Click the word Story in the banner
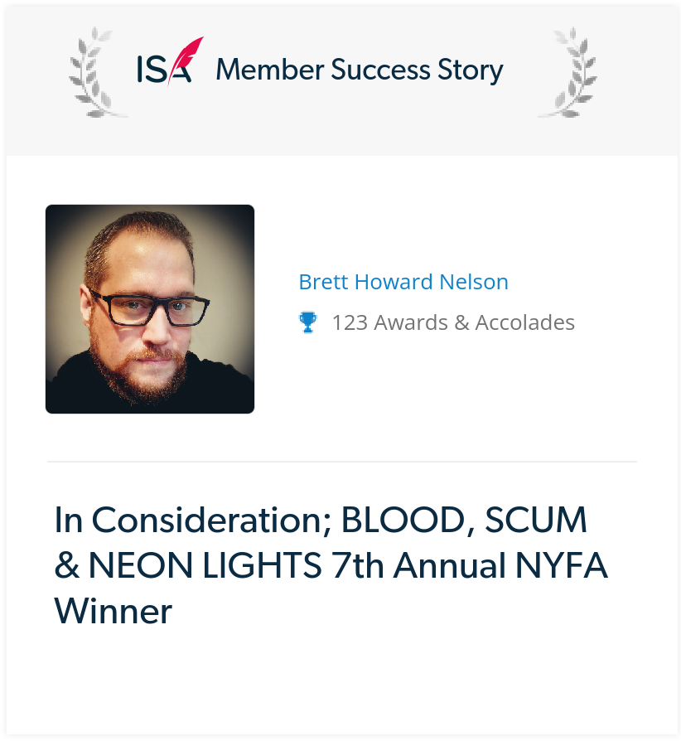This screenshot has height=741, width=681. (471, 70)
